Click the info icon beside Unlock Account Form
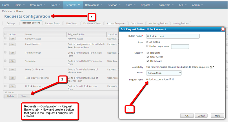 (x=173, y=80)
